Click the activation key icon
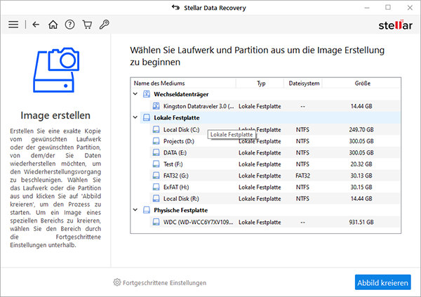 (x=104, y=25)
